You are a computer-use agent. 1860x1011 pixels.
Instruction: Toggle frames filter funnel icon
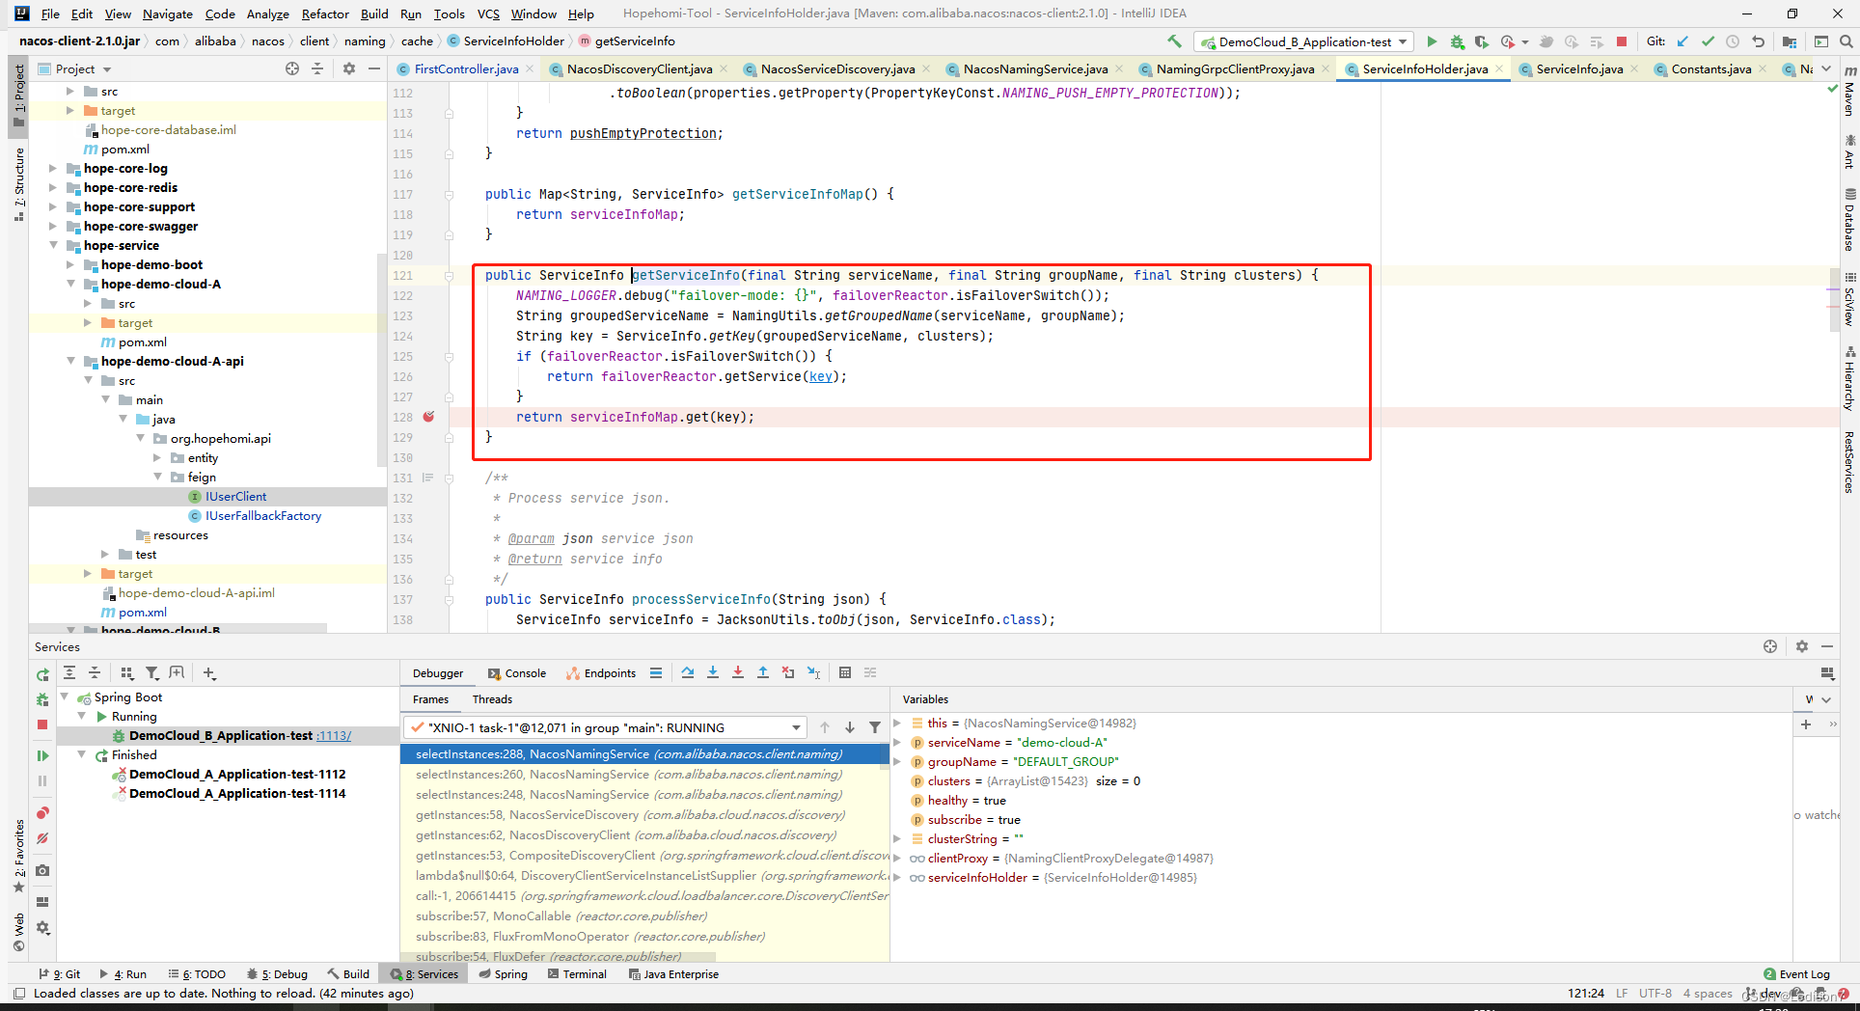point(874,727)
